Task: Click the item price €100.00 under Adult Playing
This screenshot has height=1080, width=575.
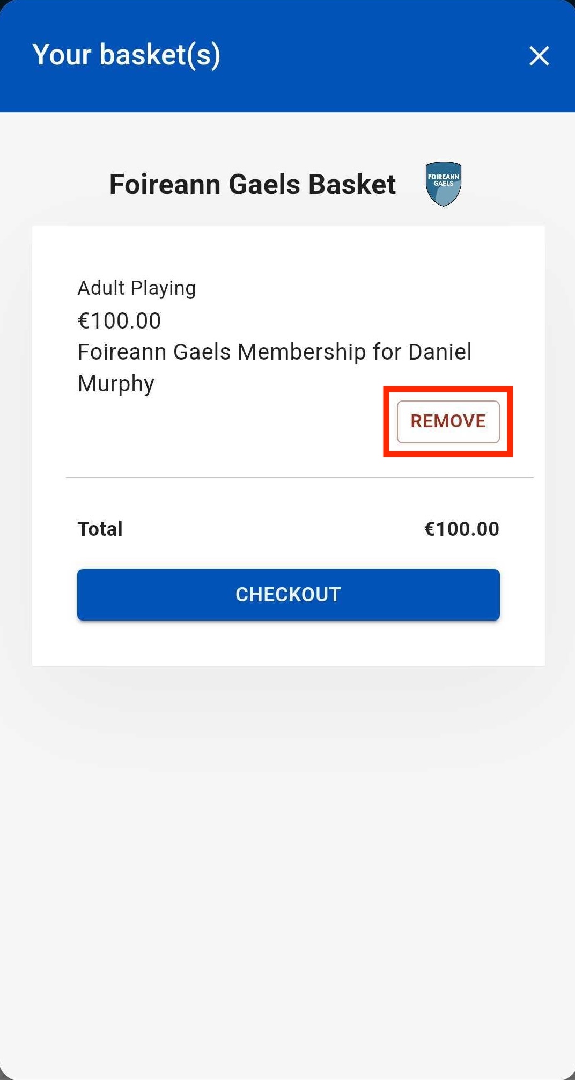Action: click(x=120, y=321)
